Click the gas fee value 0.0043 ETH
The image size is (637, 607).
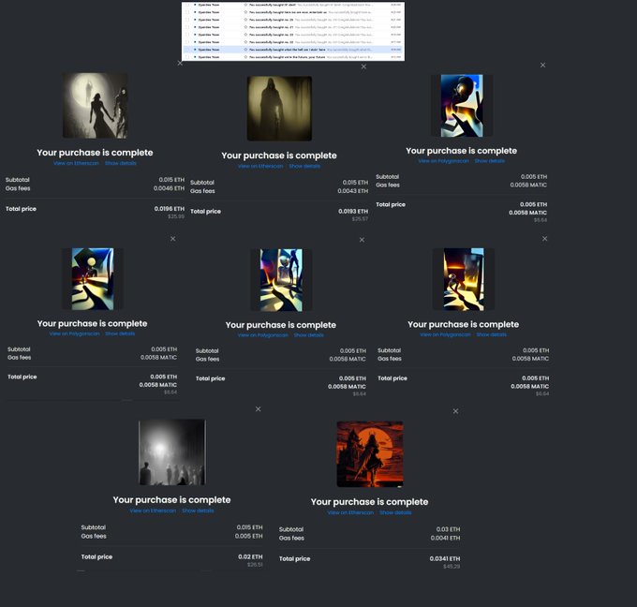pyautogui.click(x=352, y=191)
